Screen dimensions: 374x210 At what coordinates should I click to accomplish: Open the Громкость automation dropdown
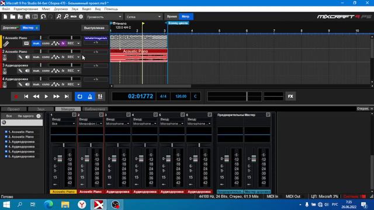click(x=104, y=17)
